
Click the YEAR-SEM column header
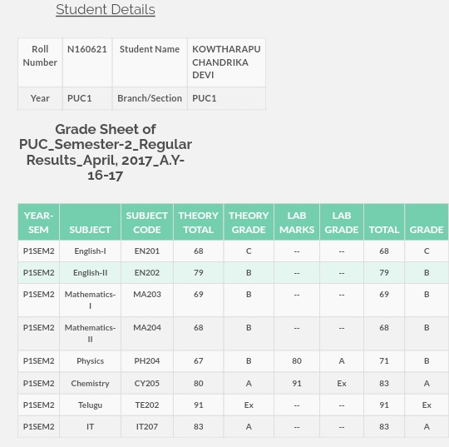[38, 222]
